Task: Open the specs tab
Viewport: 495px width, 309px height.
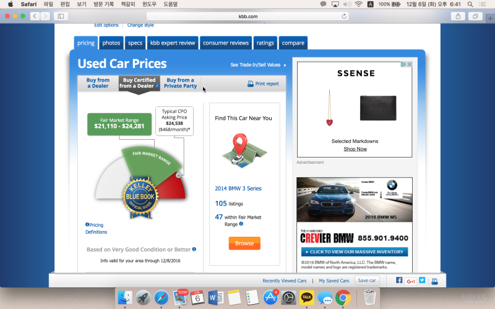Action: 135,43
